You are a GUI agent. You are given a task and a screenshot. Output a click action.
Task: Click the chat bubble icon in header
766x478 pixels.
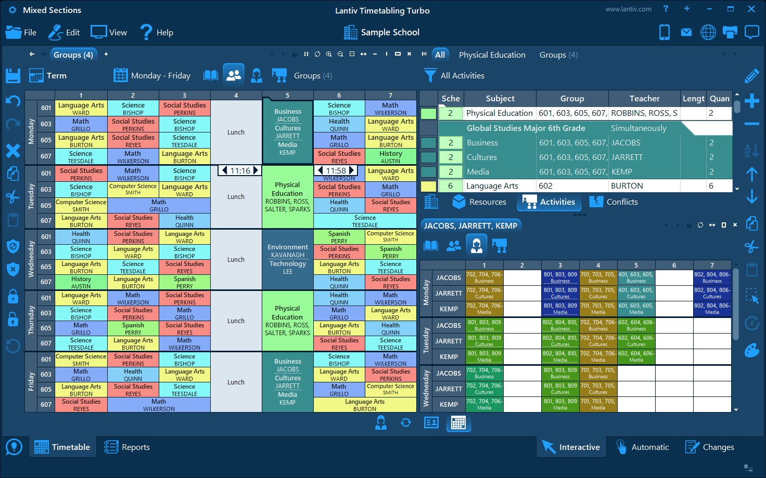click(752, 32)
